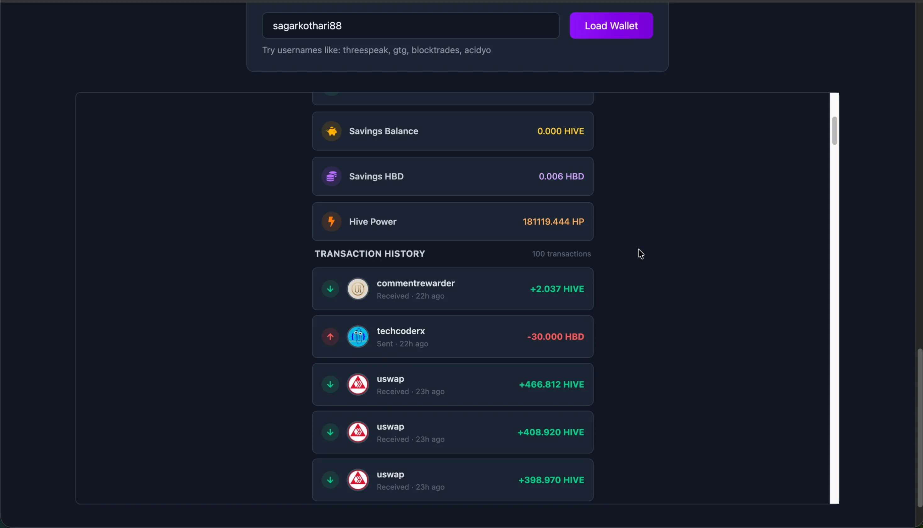
Task: Click uswap avatar on +408.920 HIVE row
Action: pos(358,432)
